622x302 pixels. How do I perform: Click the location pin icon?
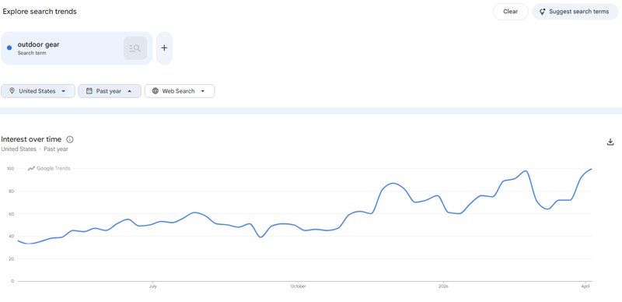tap(12, 91)
